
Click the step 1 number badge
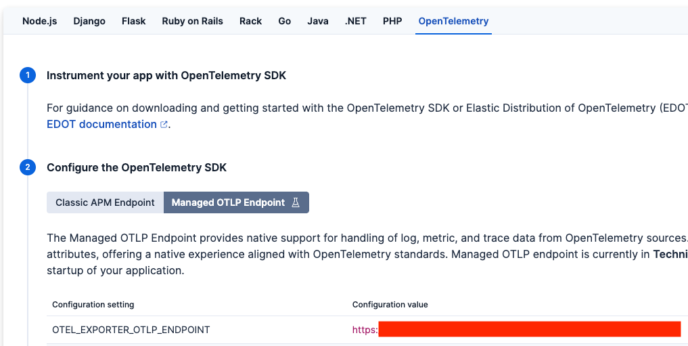point(28,75)
